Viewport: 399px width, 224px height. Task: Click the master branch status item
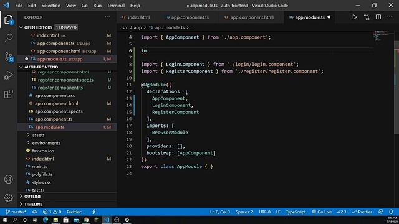(16, 212)
